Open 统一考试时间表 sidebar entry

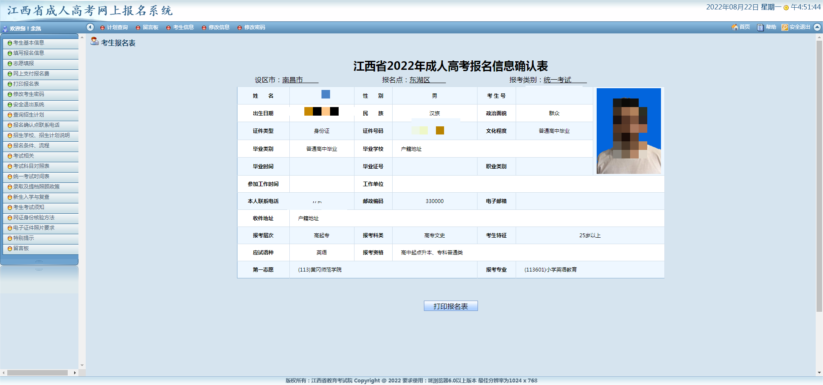point(31,176)
